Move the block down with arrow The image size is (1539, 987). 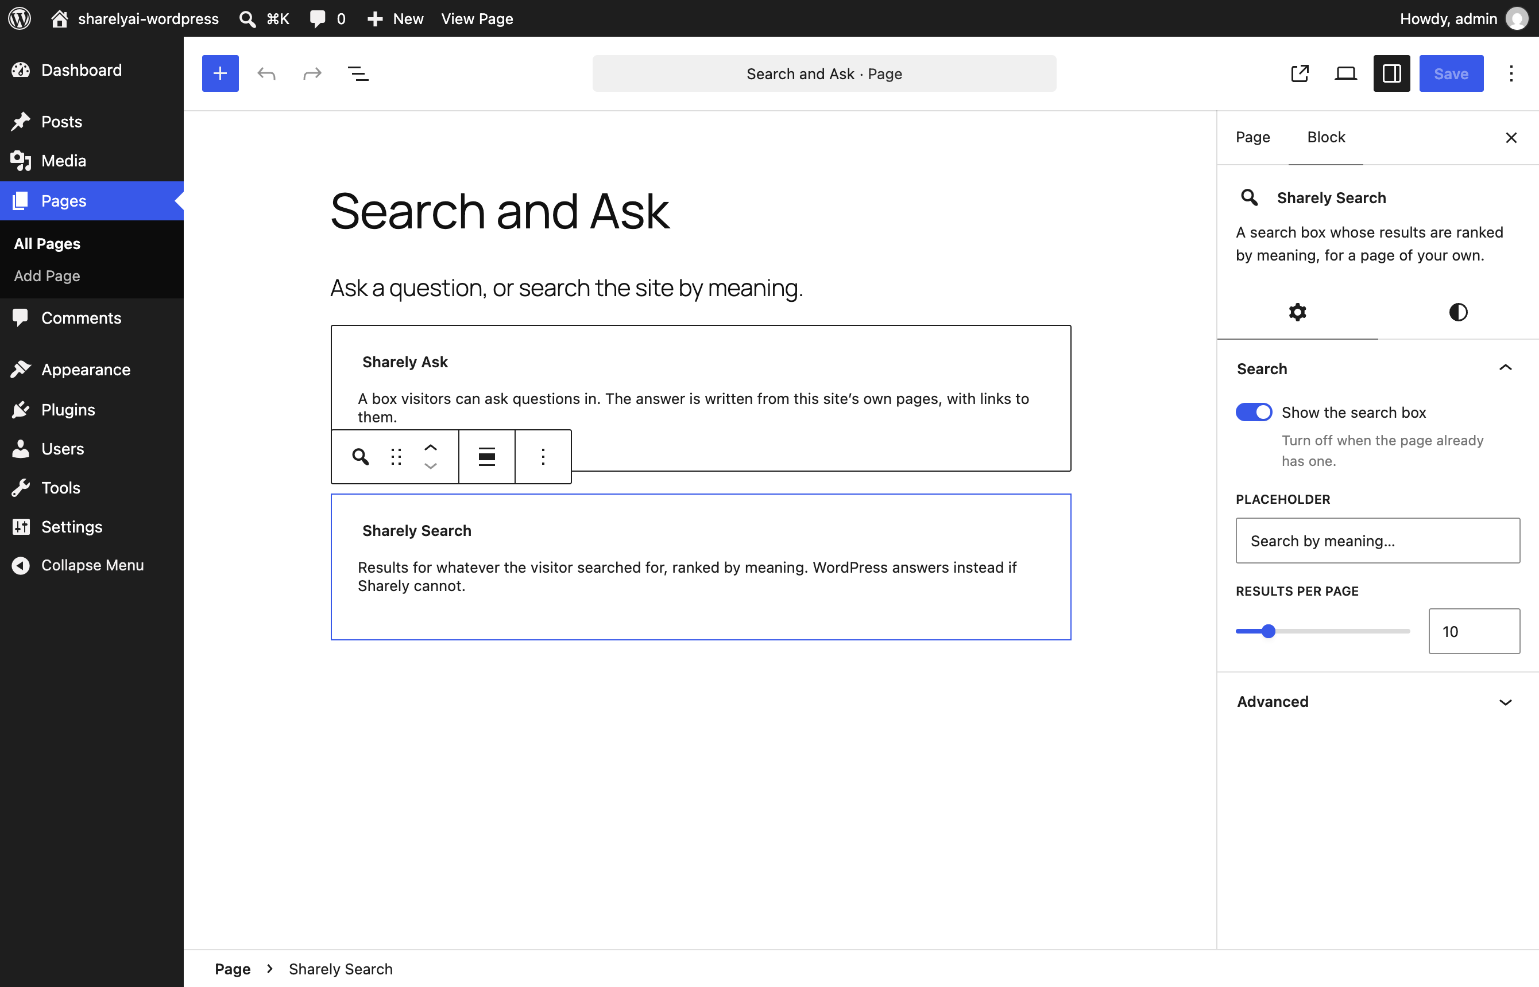(x=430, y=466)
